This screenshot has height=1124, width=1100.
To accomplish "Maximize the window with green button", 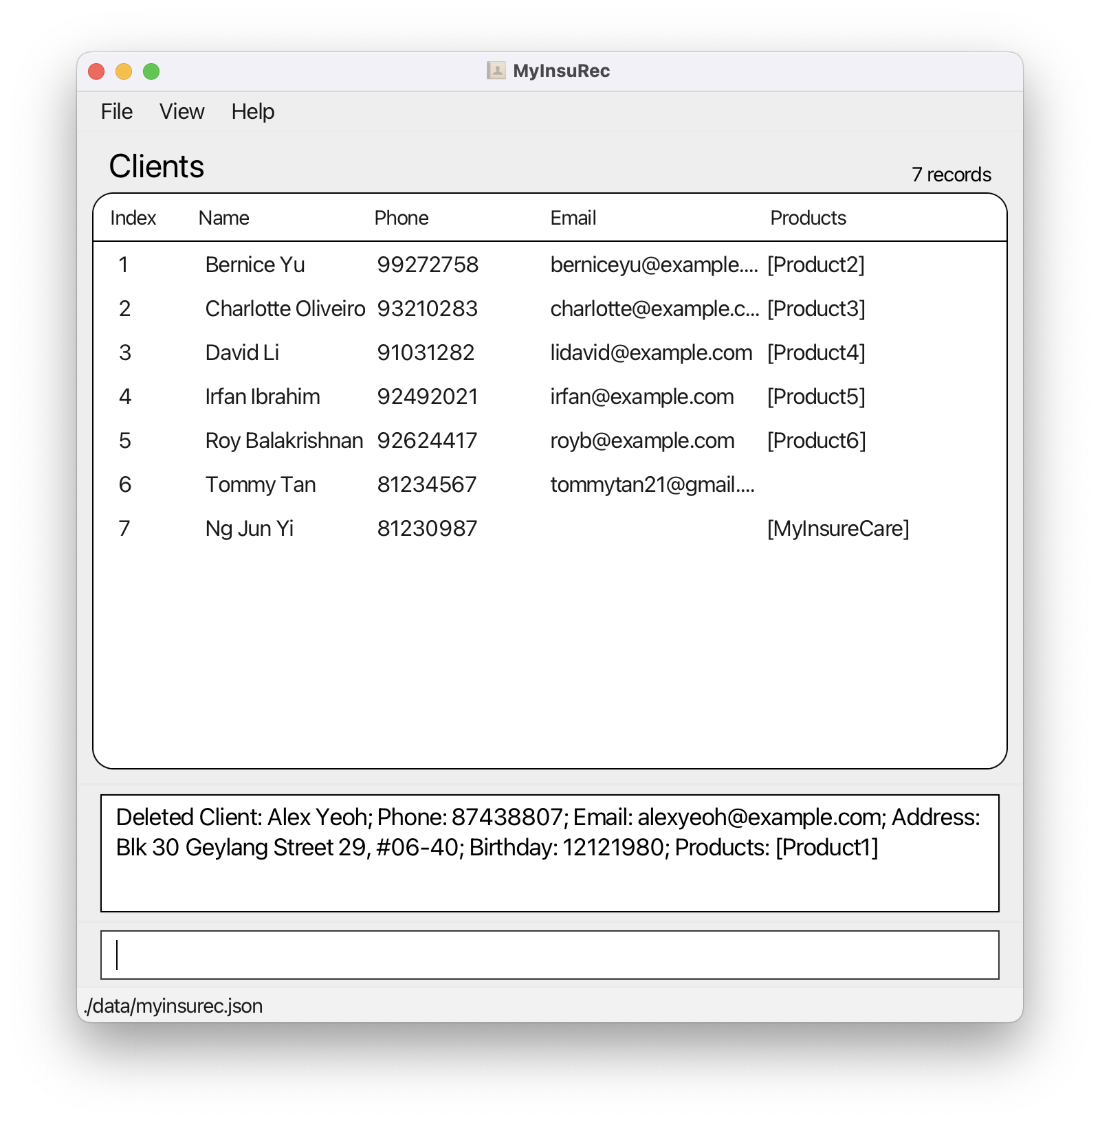I will coord(151,71).
